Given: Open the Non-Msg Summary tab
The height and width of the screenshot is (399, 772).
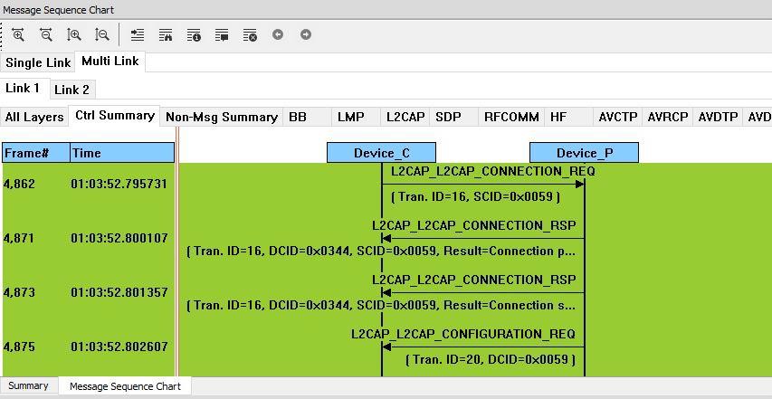Looking at the screenshot, I should pos(222,117).
